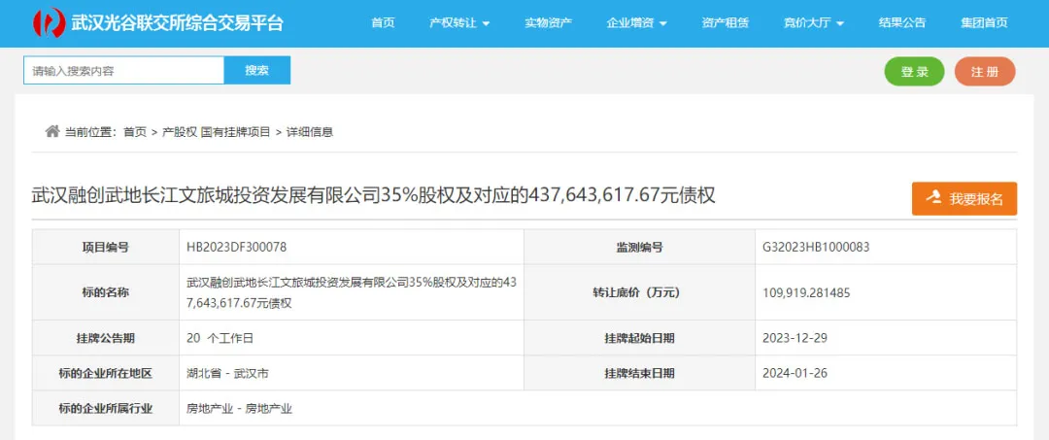Click the red site logo icon

pos(49,23)
